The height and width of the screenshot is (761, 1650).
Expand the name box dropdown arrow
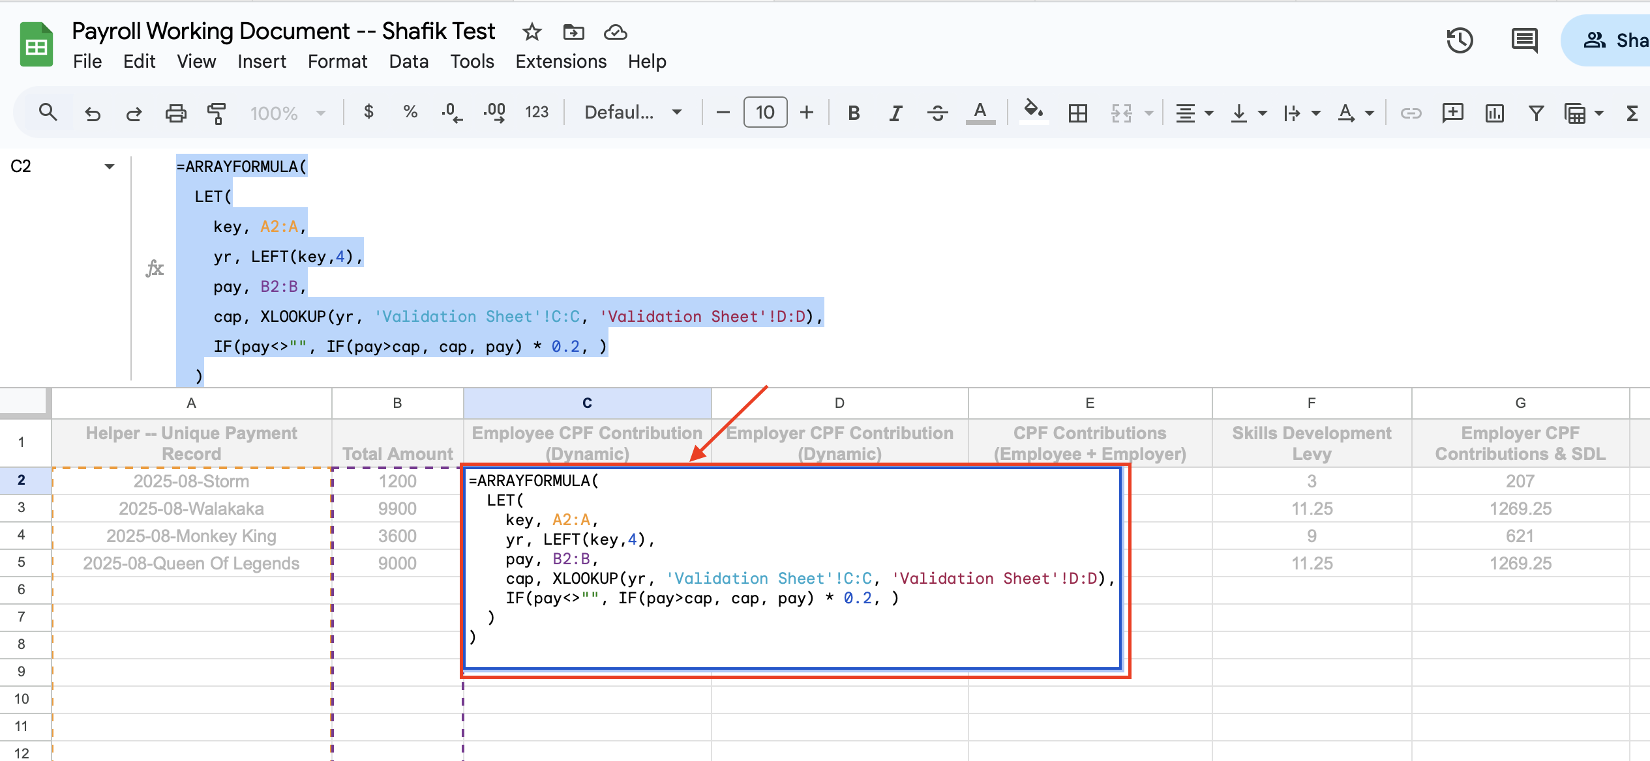[x=110, y=167]
